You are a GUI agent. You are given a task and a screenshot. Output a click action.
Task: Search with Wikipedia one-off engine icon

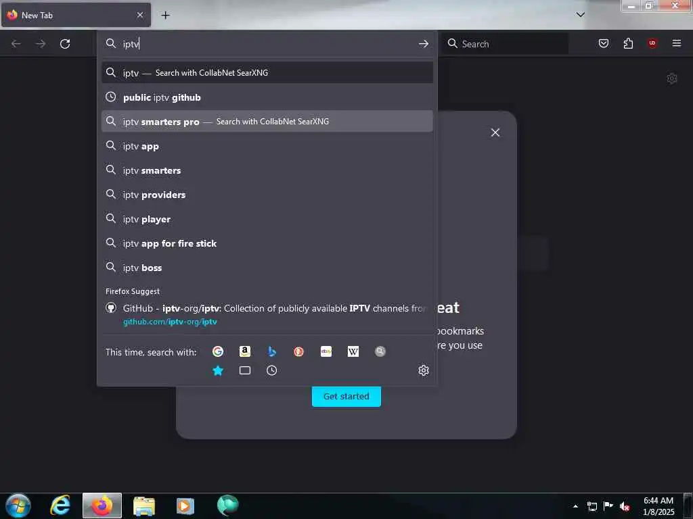(353, 351)
